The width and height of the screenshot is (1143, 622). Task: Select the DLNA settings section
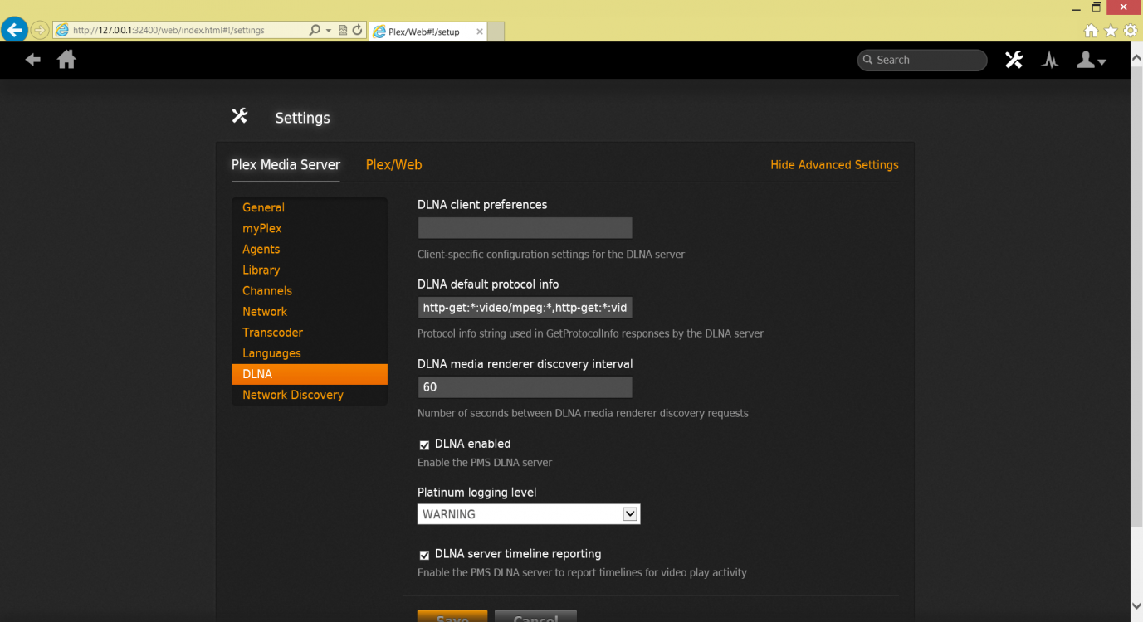(x=310, y=374)
